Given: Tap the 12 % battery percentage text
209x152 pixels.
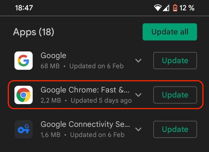Looking at the screenshot, I should [x=187, y=8].
